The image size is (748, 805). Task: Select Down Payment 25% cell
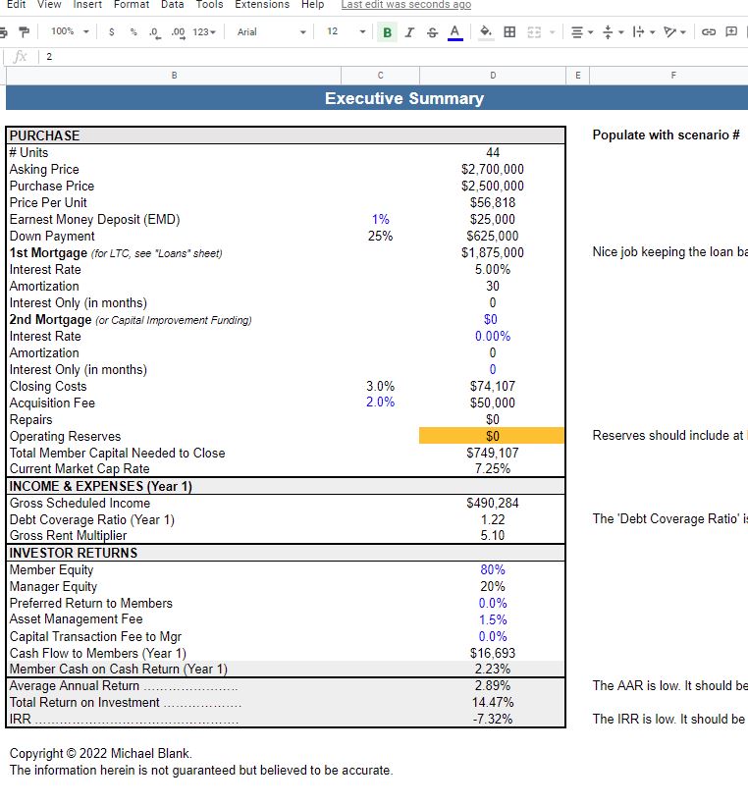(381, 237)
